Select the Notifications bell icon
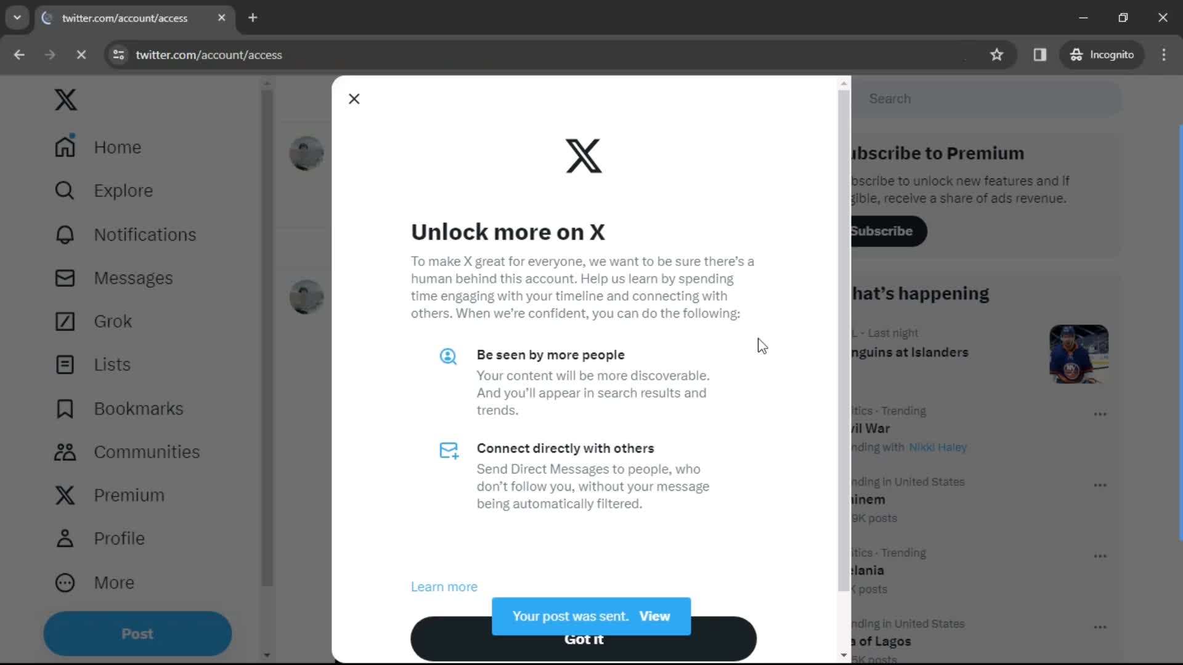 pos(65,235)
